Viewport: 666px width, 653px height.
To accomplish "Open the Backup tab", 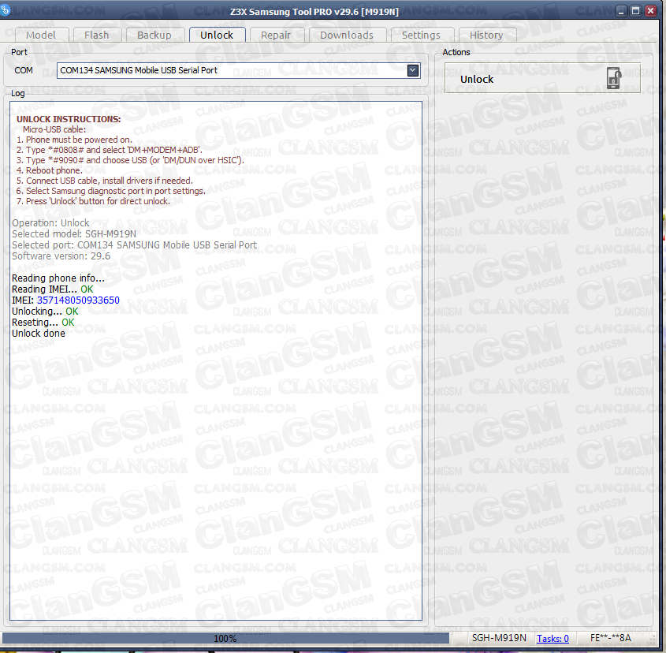I will (x=154, y=35).
